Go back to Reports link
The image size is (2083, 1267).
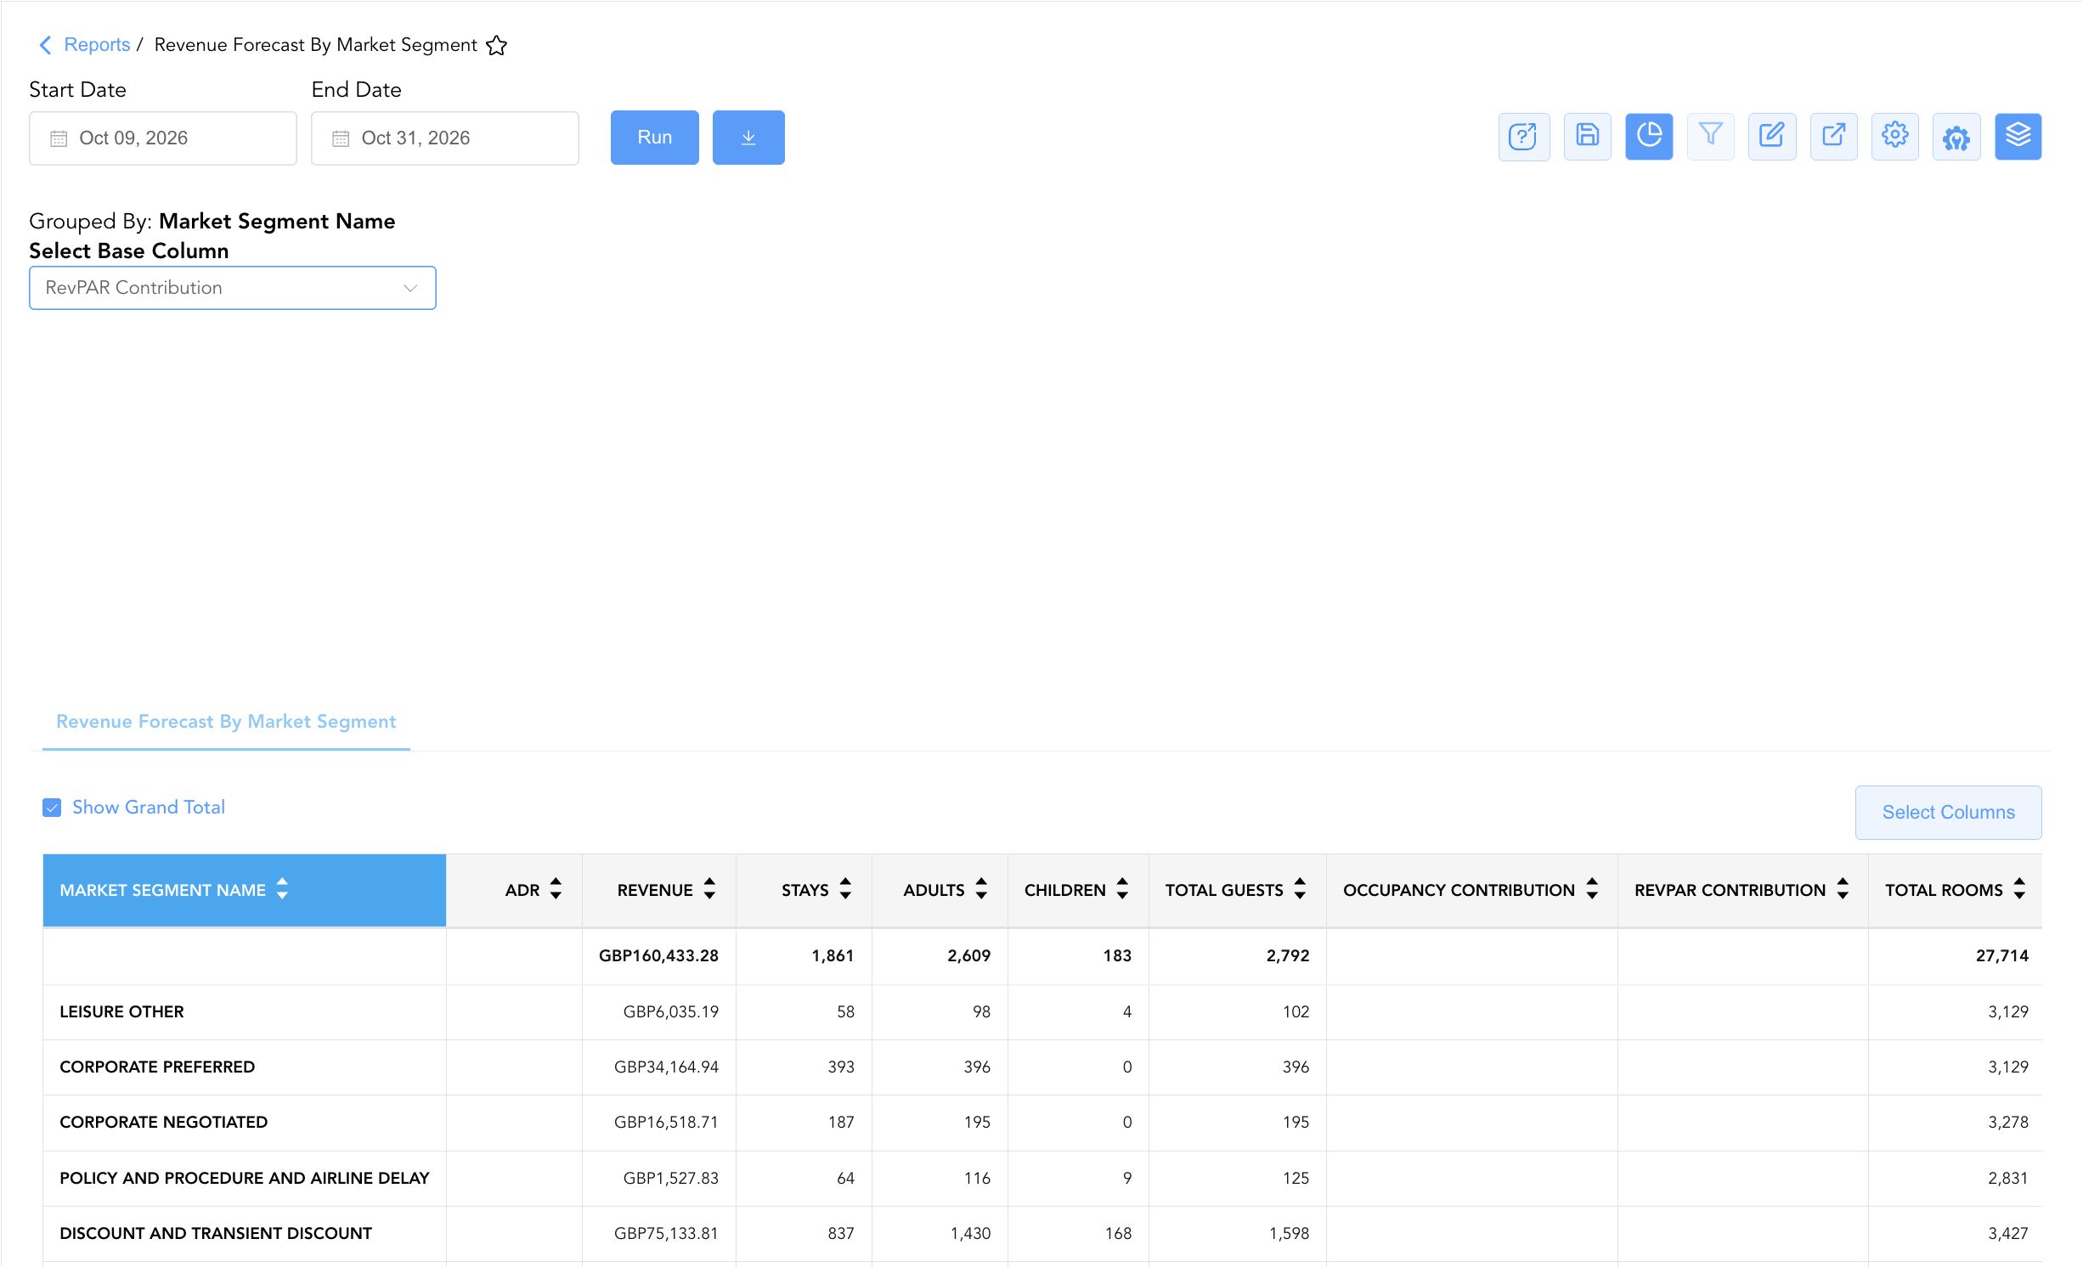[97, 45]
